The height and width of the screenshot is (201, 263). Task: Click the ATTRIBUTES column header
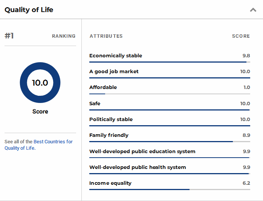(x=106, y=36)
